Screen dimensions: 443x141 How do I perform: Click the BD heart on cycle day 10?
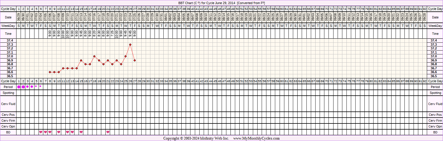click(59, 132)
